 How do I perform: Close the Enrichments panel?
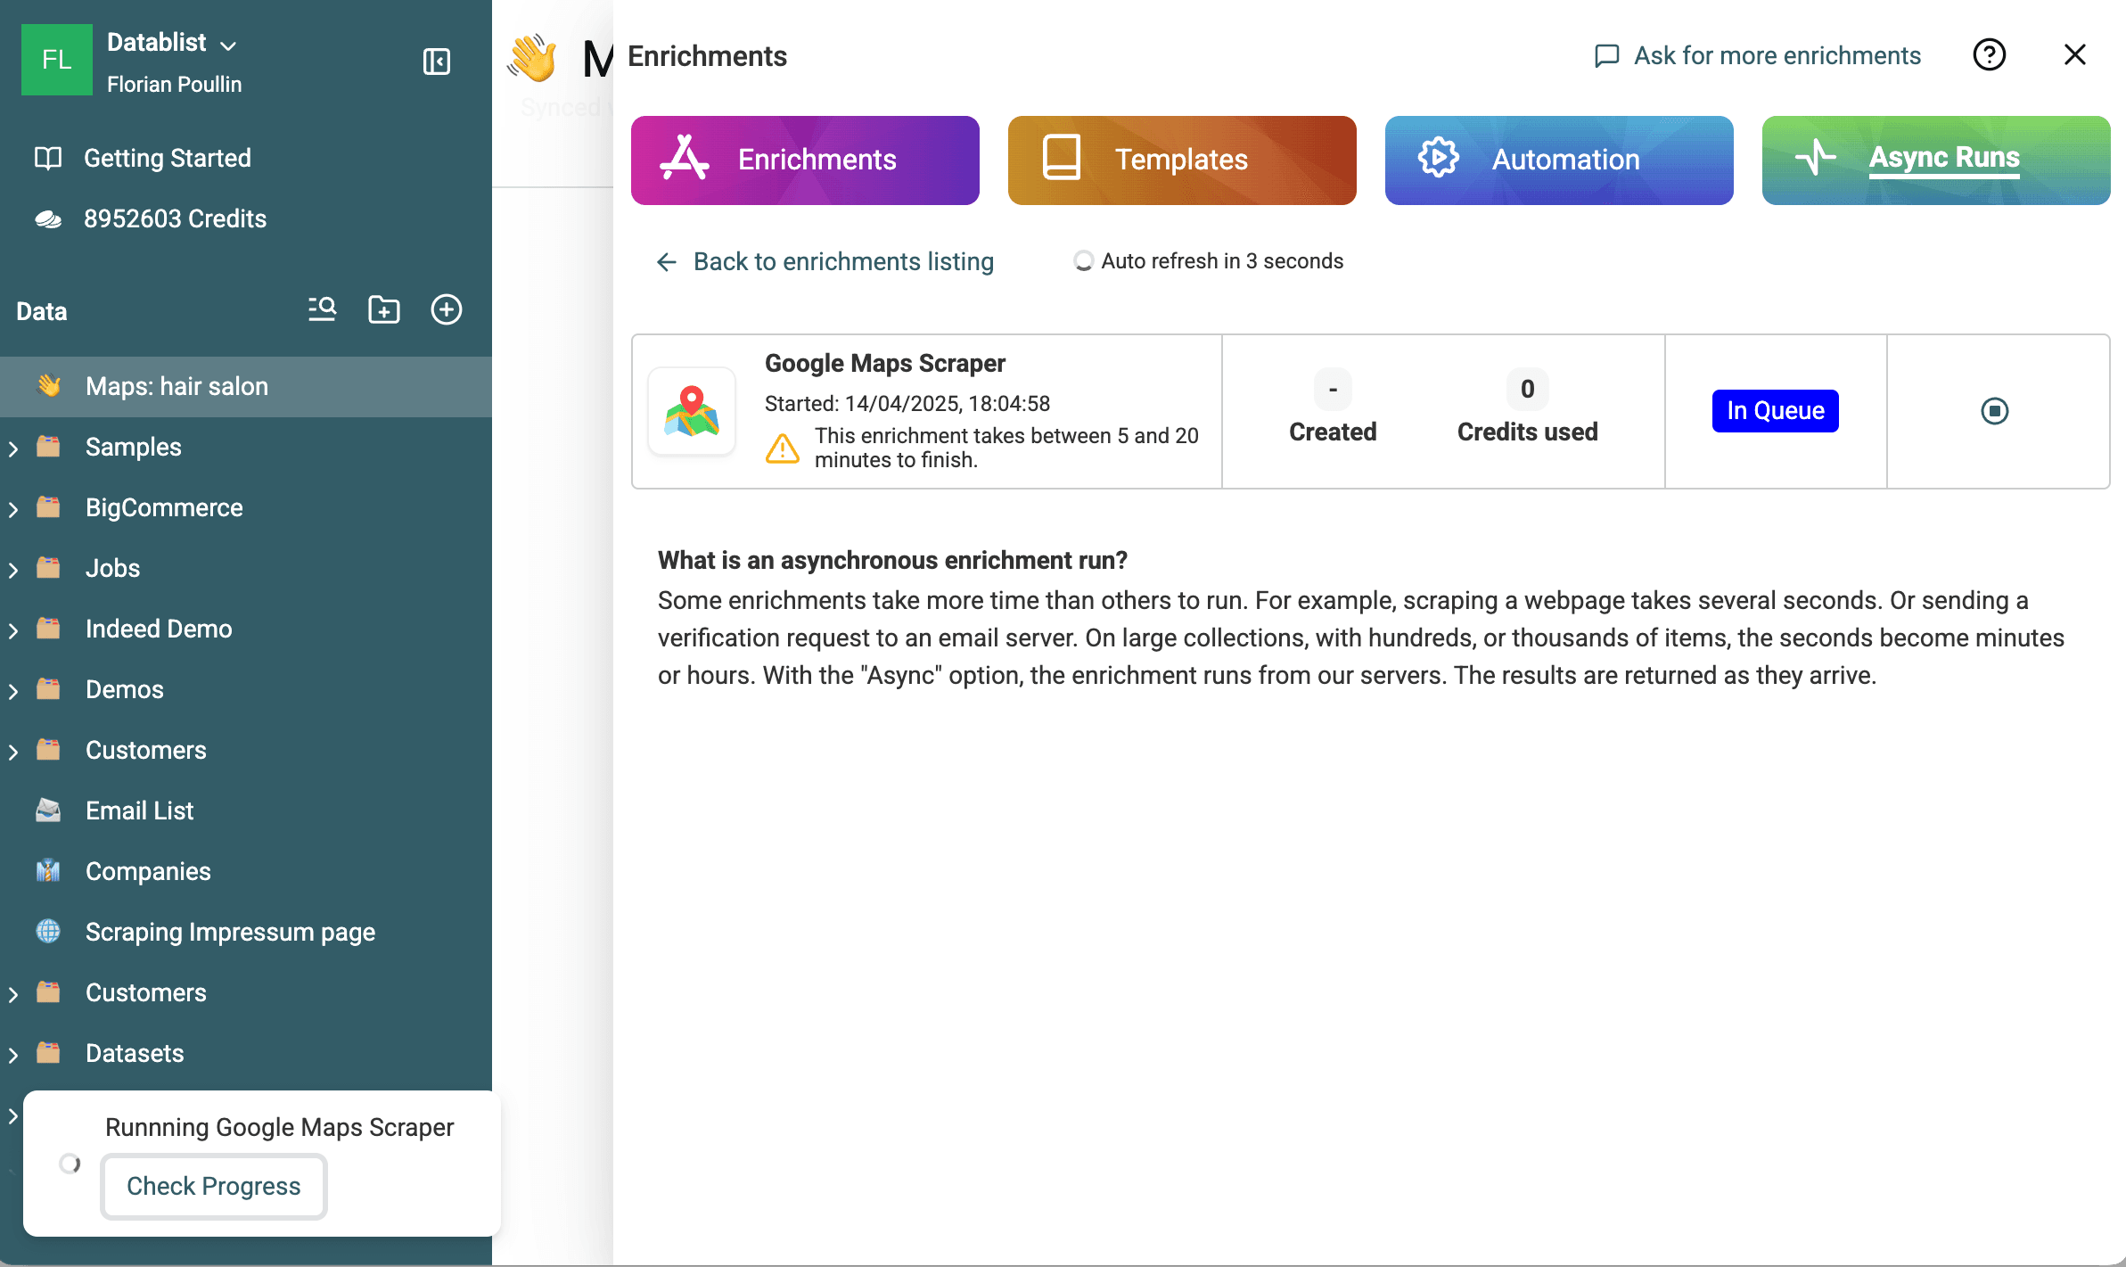coord(2075,55)
